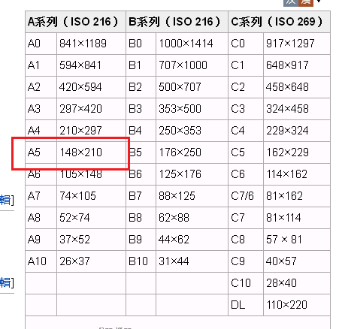Select the 250×353 dimension cell
This screenshot has width=339, height=329.
point(192,131)
